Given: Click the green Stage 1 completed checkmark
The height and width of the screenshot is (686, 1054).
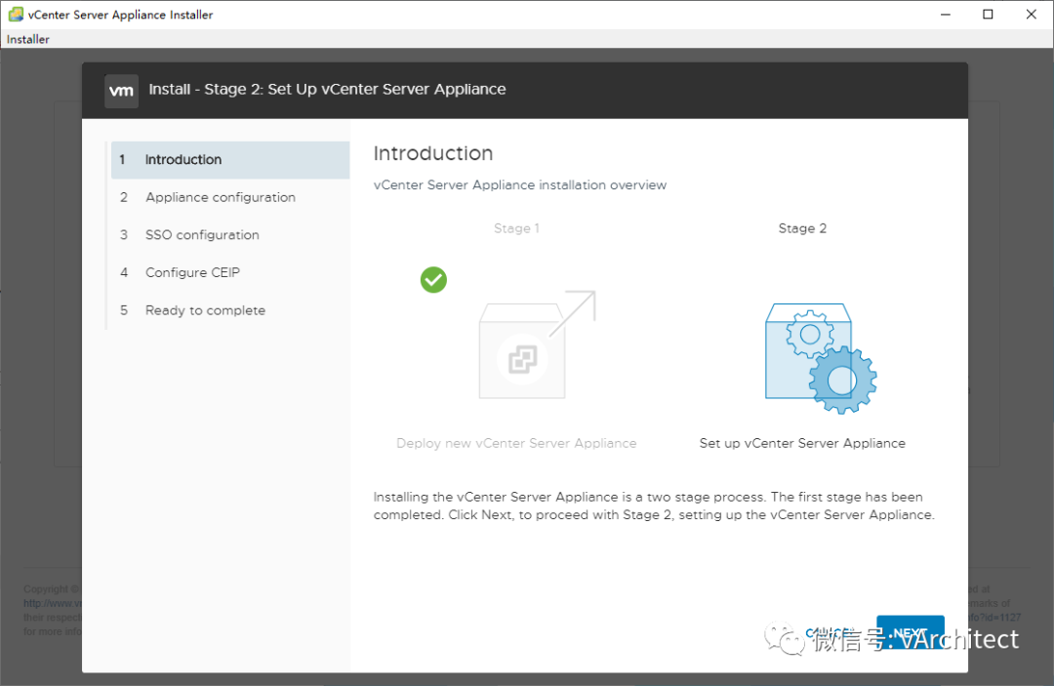Looking at the screenshot, I should click(433, 279).
